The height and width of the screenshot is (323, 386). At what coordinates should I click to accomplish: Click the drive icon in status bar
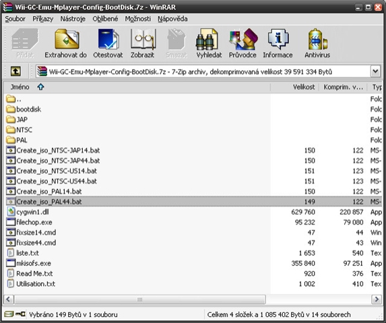tap(9, 314)
